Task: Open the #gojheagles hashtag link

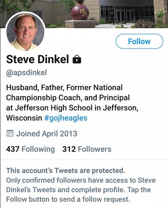Action: click(66, 118)
